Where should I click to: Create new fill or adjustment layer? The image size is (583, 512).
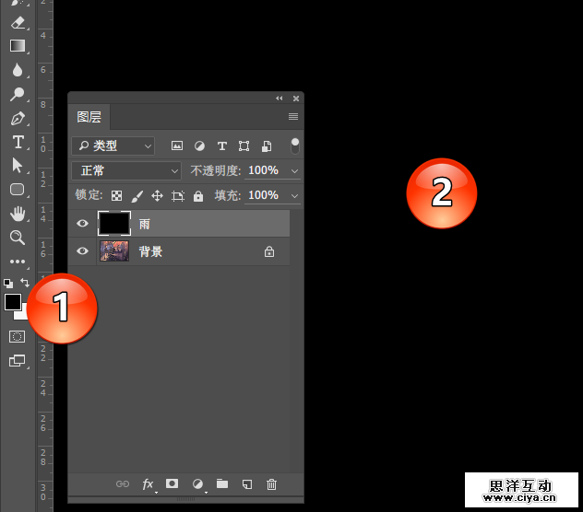[x=197, y=483]
